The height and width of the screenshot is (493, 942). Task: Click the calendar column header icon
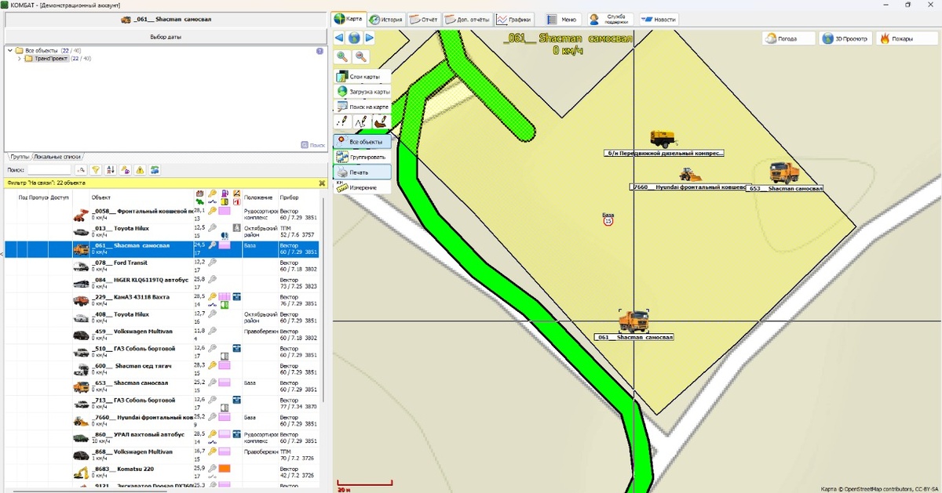click(x=199, y=193)
